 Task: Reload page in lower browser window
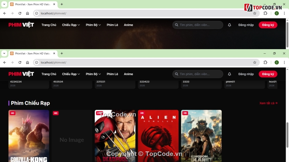(x=20, y=62)
